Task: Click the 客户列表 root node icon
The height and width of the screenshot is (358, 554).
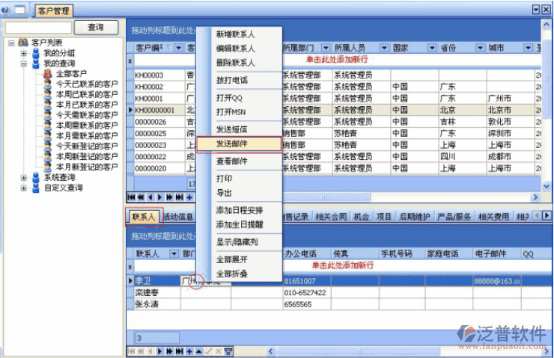Action: (x=23, y=43)
